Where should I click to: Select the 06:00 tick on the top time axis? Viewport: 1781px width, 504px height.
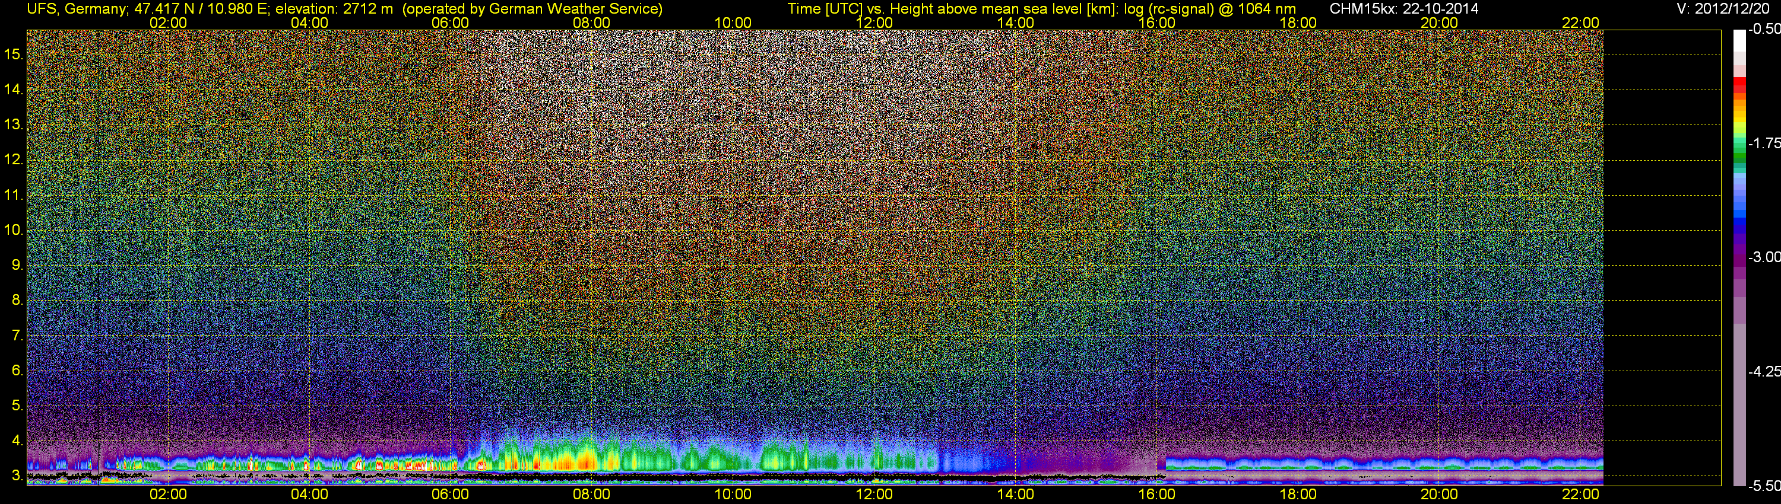tap(450, 23)
